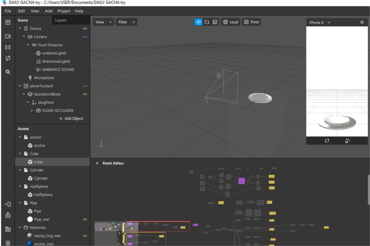Open the simulator hamburger menu

click(x=362, y=22)
